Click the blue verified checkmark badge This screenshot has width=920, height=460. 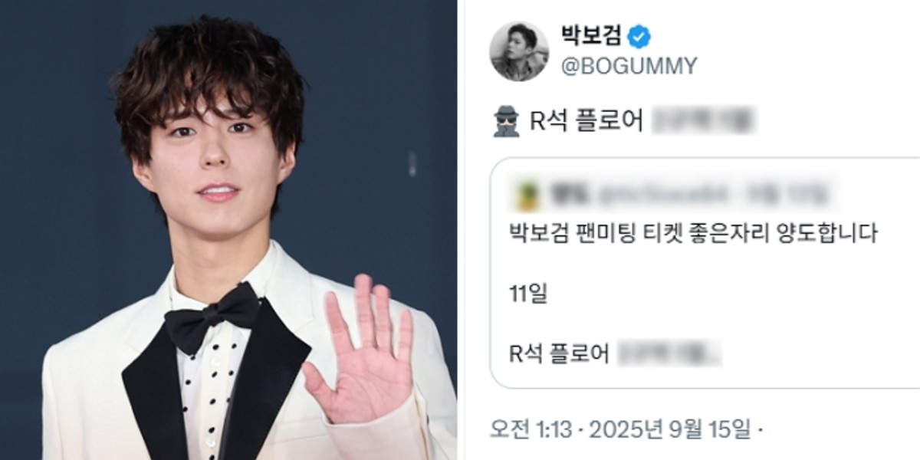(x=639, y=36)
